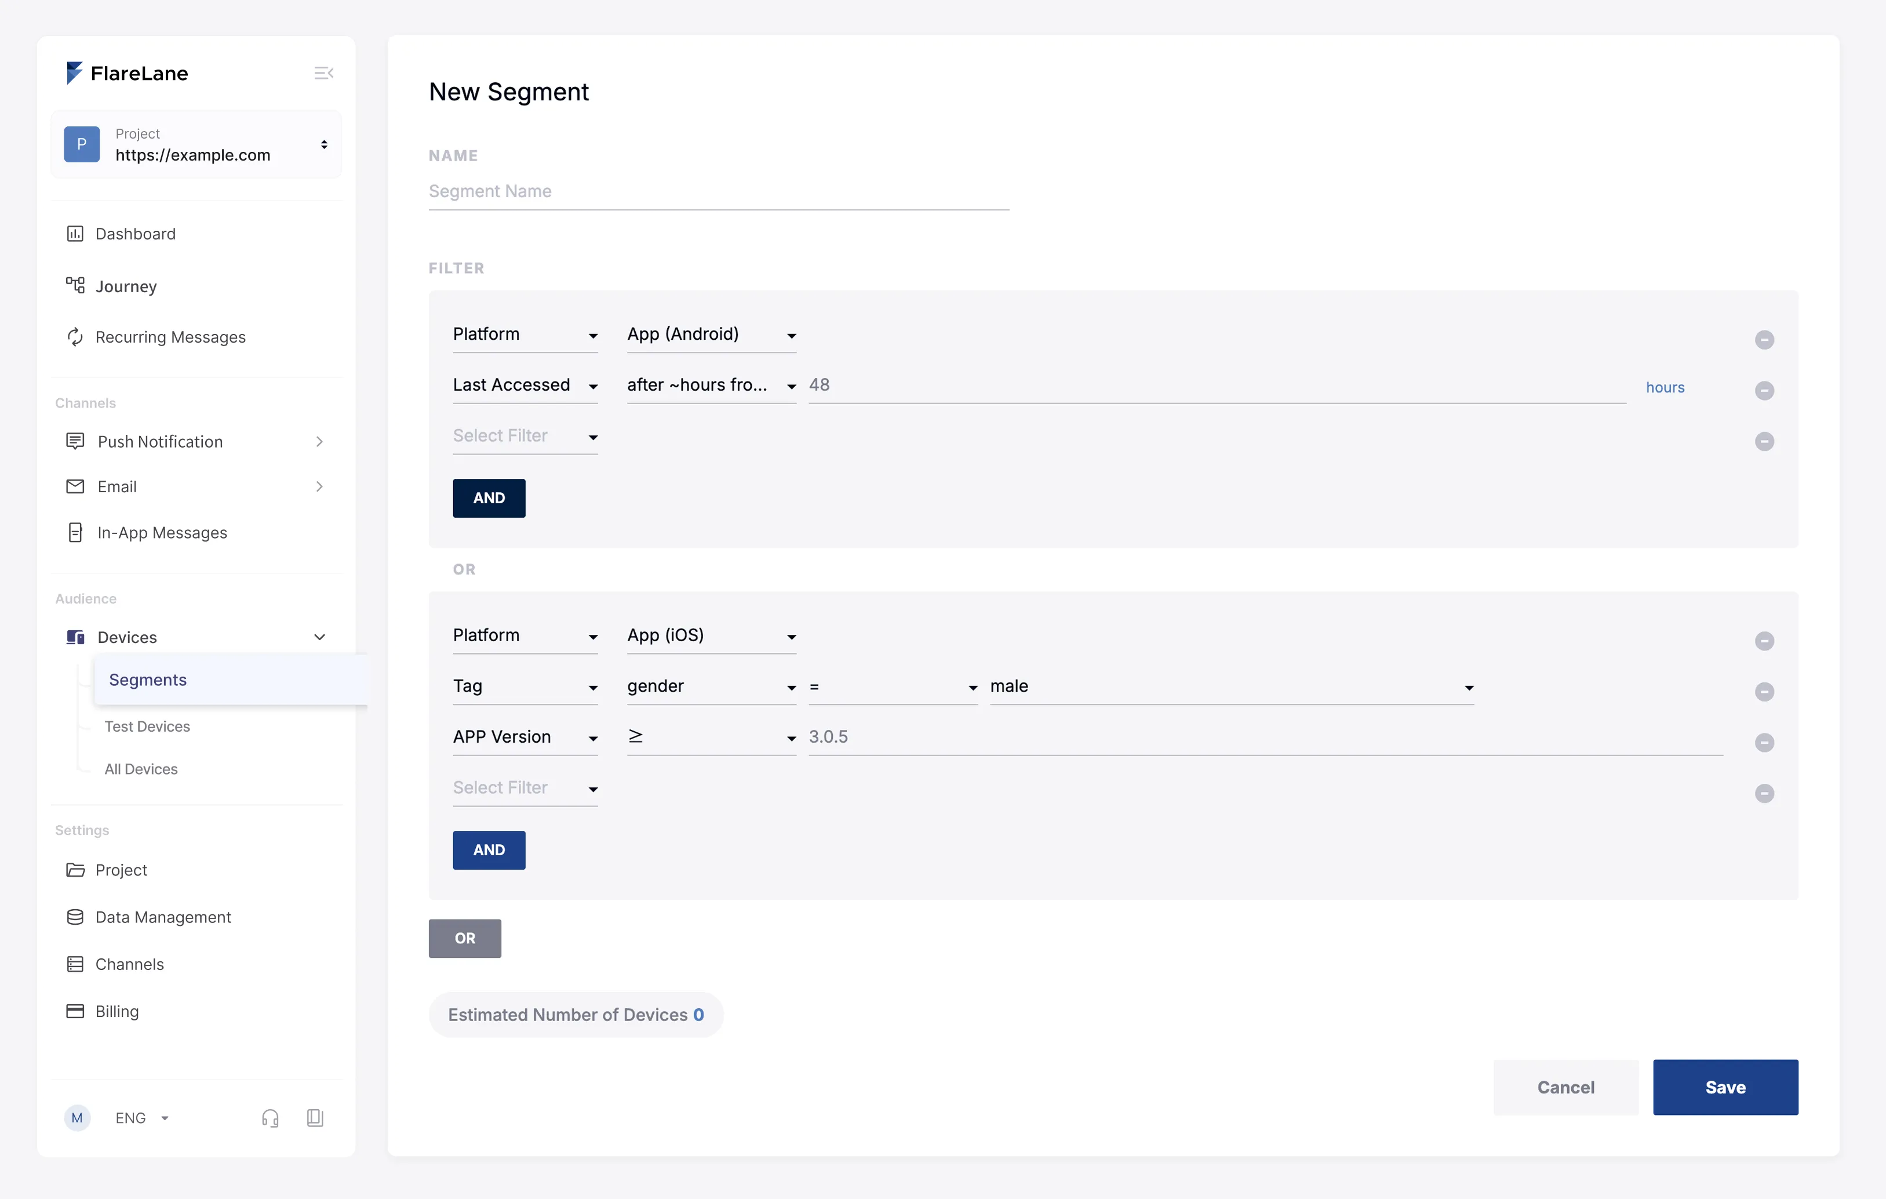Click the Push Notification message icon
Image resolution: width=1886 pixels, height=1199 pixels.
(x=75, y=441)
